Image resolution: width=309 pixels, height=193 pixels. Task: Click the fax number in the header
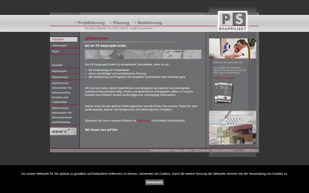(118, 28)
